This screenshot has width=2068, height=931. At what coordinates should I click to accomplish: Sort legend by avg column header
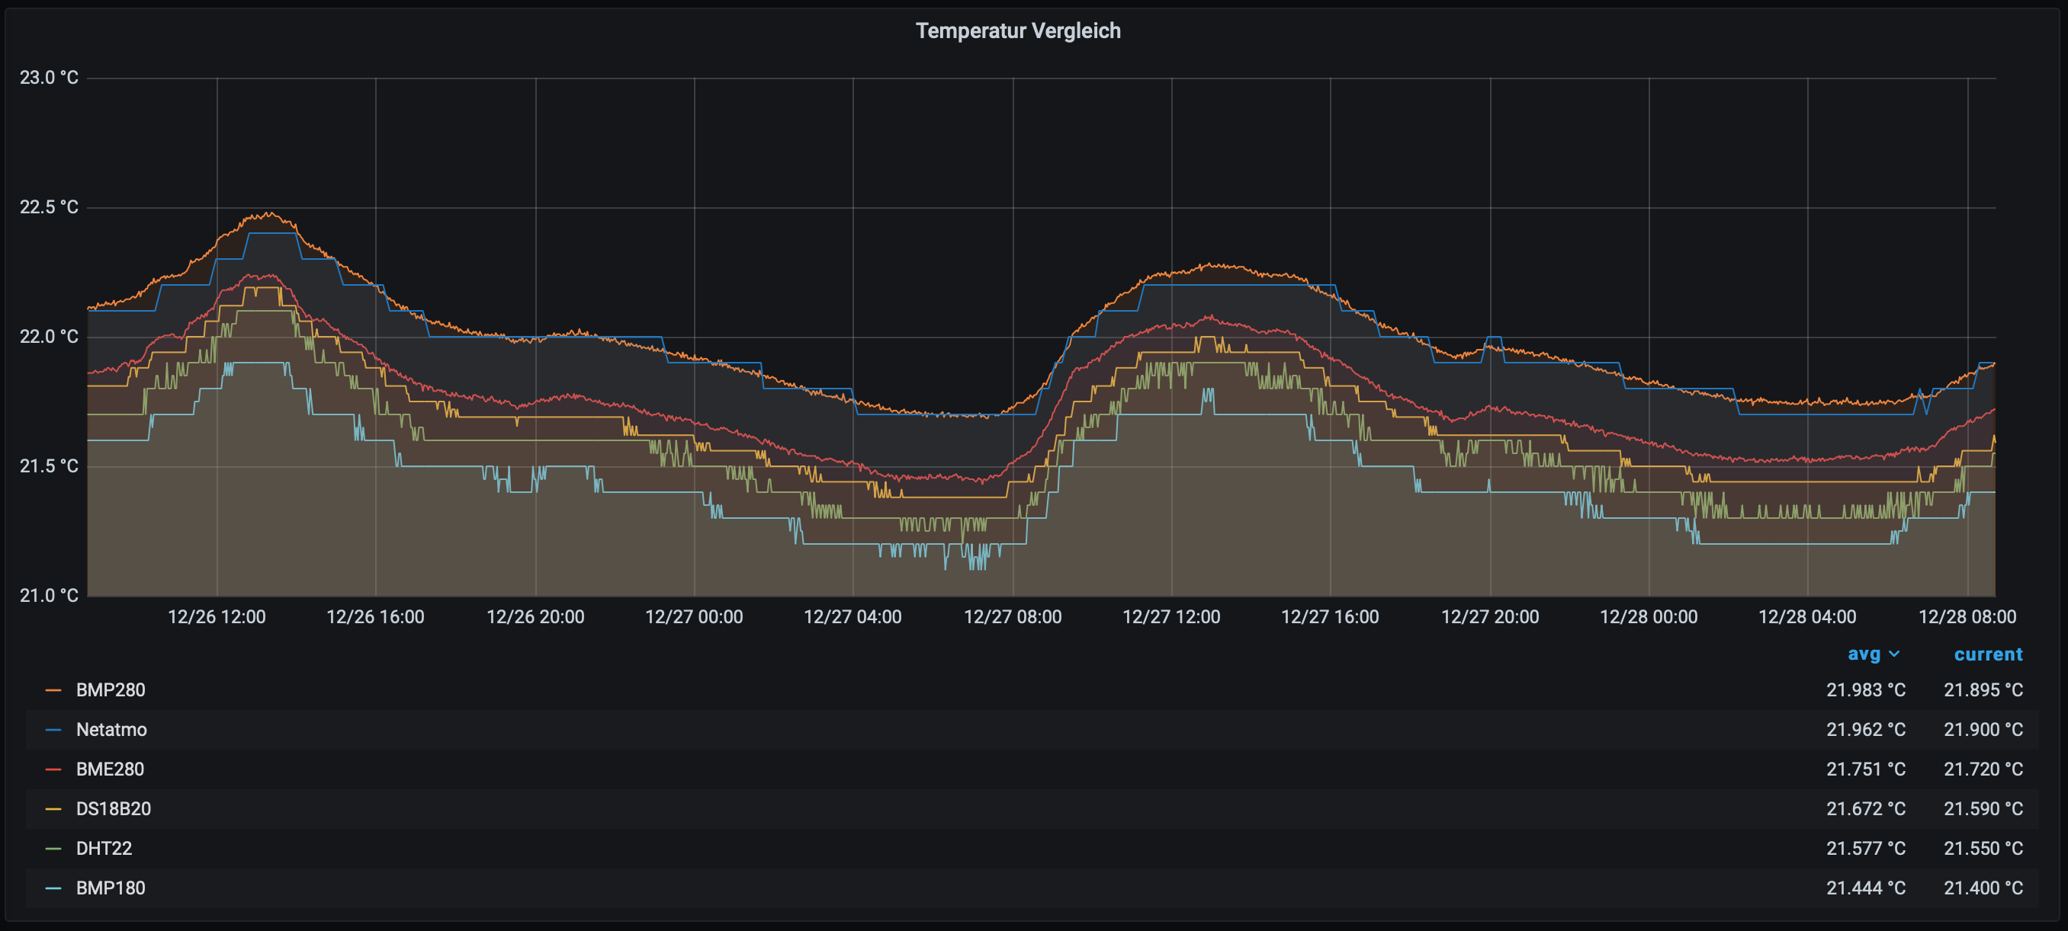pos(1864,654)
